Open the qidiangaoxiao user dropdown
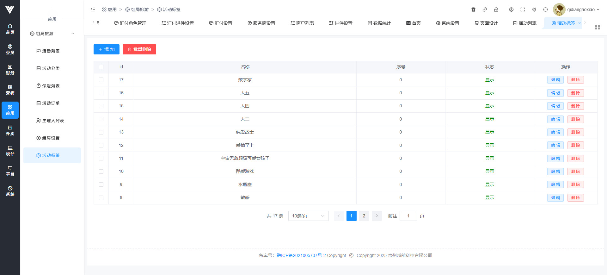 (x=577, y=9)
